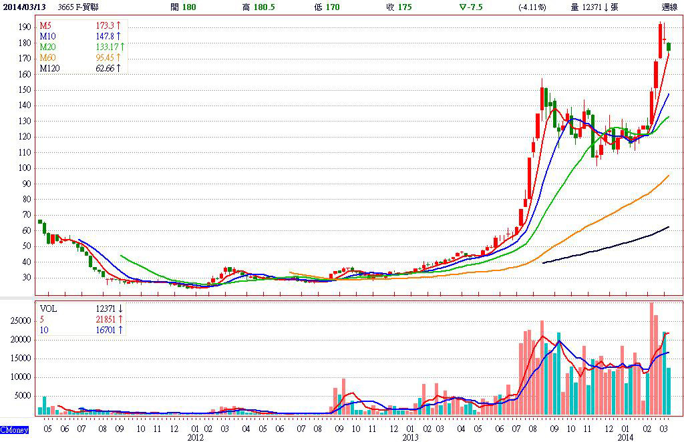Select the 2012 year label on time axis
Image resolution: width=684 pixels, height=442 pixels.
point(195,437)
